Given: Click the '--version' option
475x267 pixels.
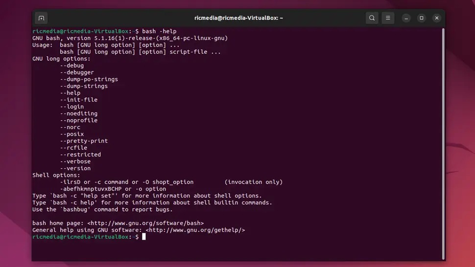Looking at the screenshot, I should coord(75,168).
